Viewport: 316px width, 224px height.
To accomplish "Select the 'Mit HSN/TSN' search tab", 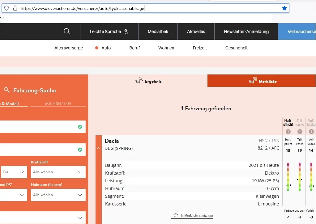I will click(58, 104).
